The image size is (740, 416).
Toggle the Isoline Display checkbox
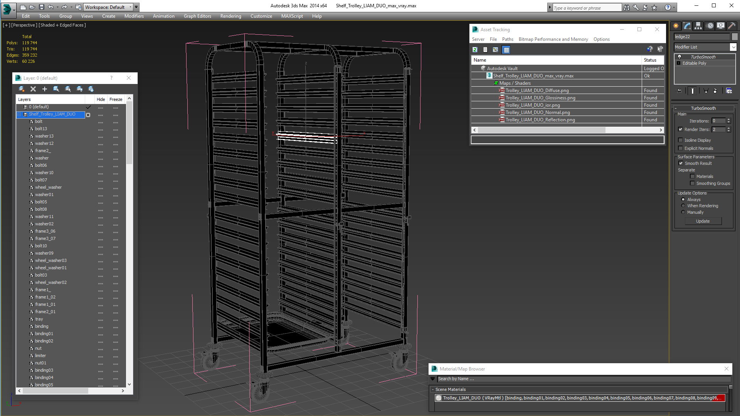point(680,140)
